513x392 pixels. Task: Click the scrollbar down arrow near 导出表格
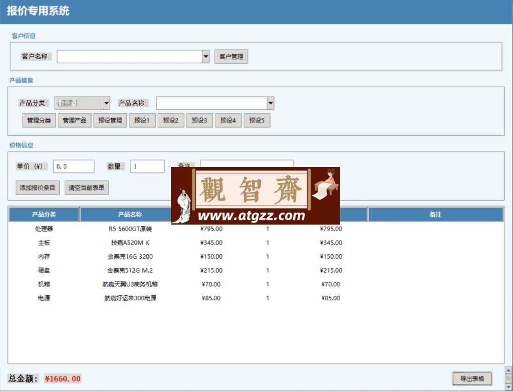508,387
